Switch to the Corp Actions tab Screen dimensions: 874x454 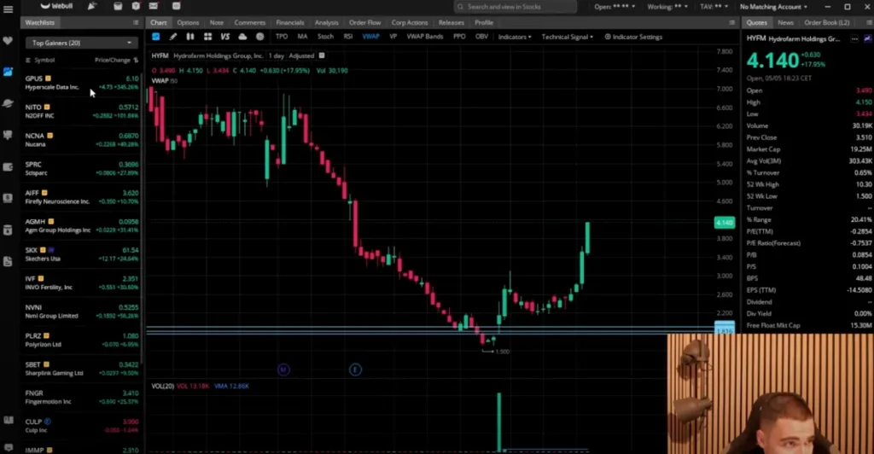409,23
